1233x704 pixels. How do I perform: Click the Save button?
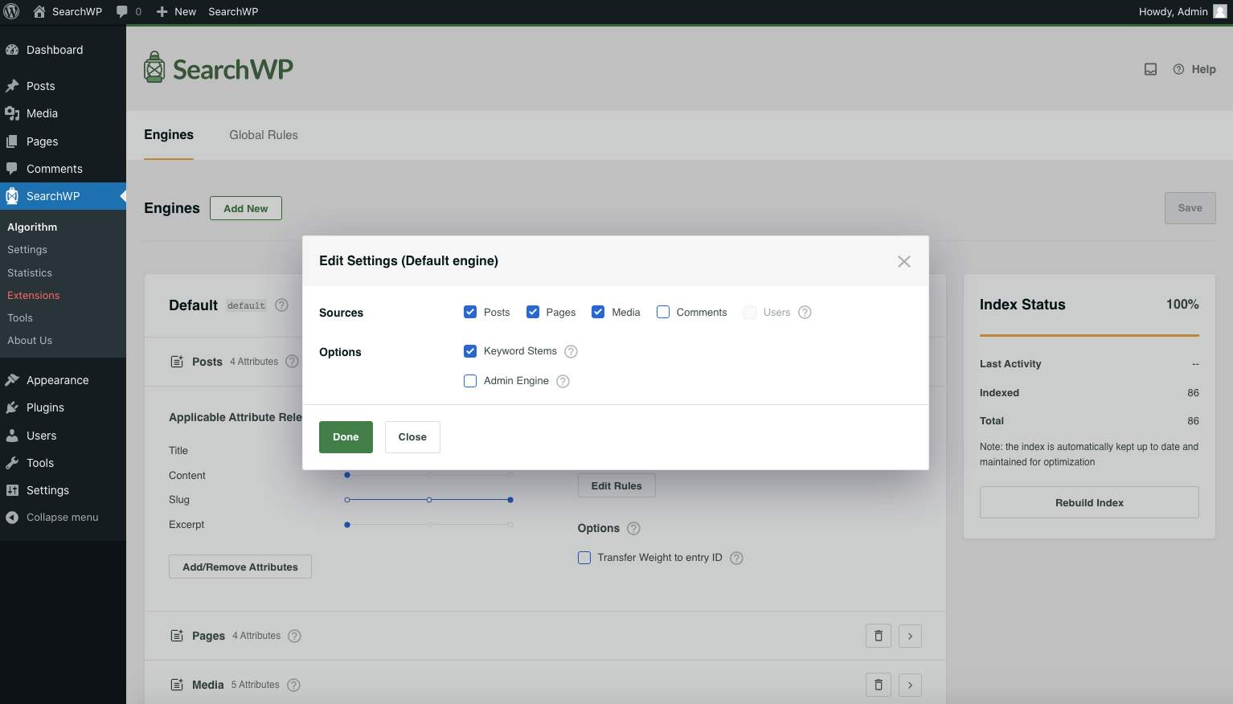[x=1190, y=208]
